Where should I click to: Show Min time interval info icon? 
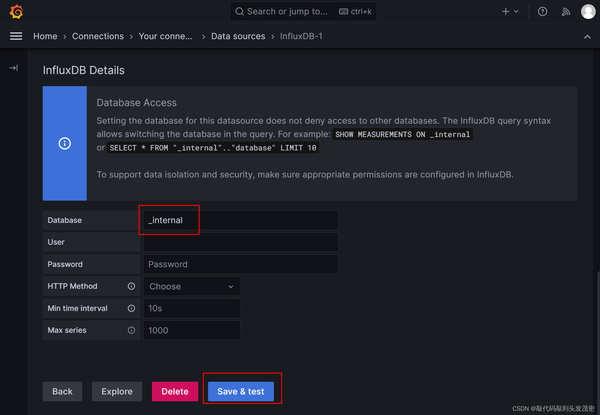131,308
